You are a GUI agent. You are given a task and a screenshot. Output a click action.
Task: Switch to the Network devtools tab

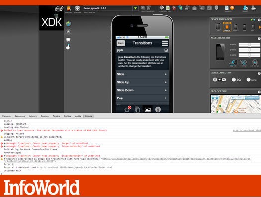[33, 116]
